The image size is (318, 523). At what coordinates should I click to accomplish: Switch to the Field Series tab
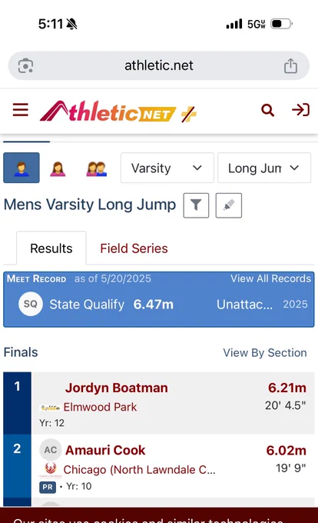tap(134, 248)
